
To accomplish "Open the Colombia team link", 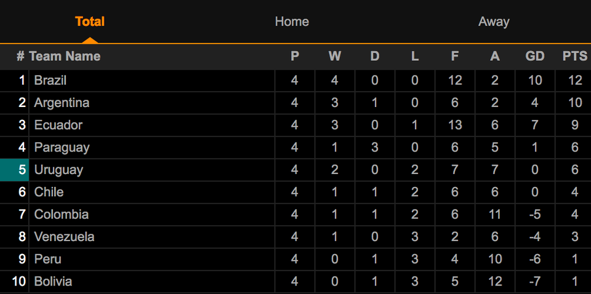I will [62, 214].
